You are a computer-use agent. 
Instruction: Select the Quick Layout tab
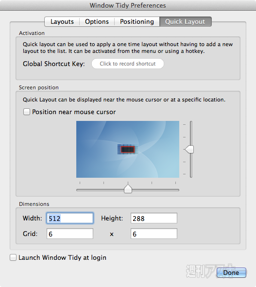185,21
